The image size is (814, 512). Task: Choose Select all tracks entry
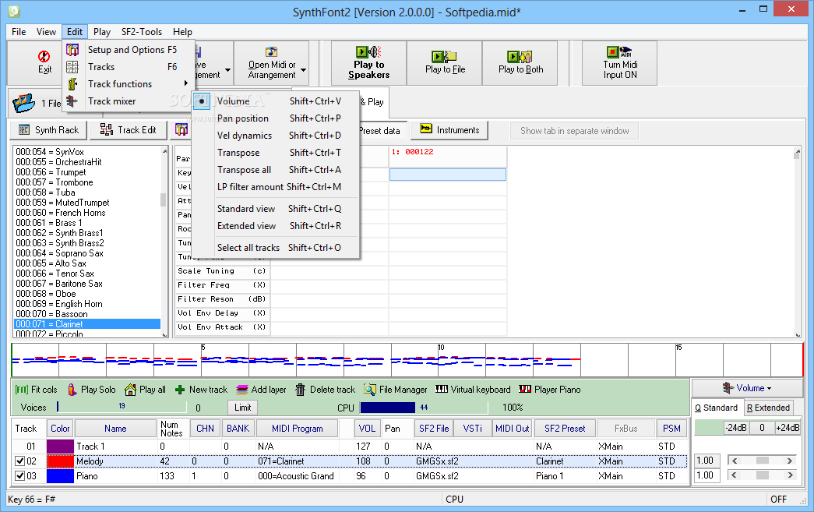tap(275, 248)
